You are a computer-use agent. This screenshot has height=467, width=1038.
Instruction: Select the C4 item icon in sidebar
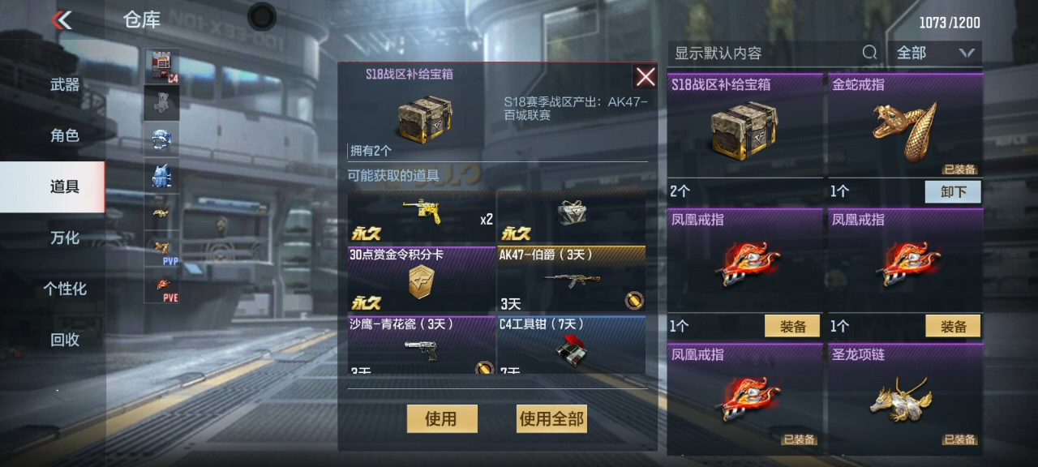[162, 66]
